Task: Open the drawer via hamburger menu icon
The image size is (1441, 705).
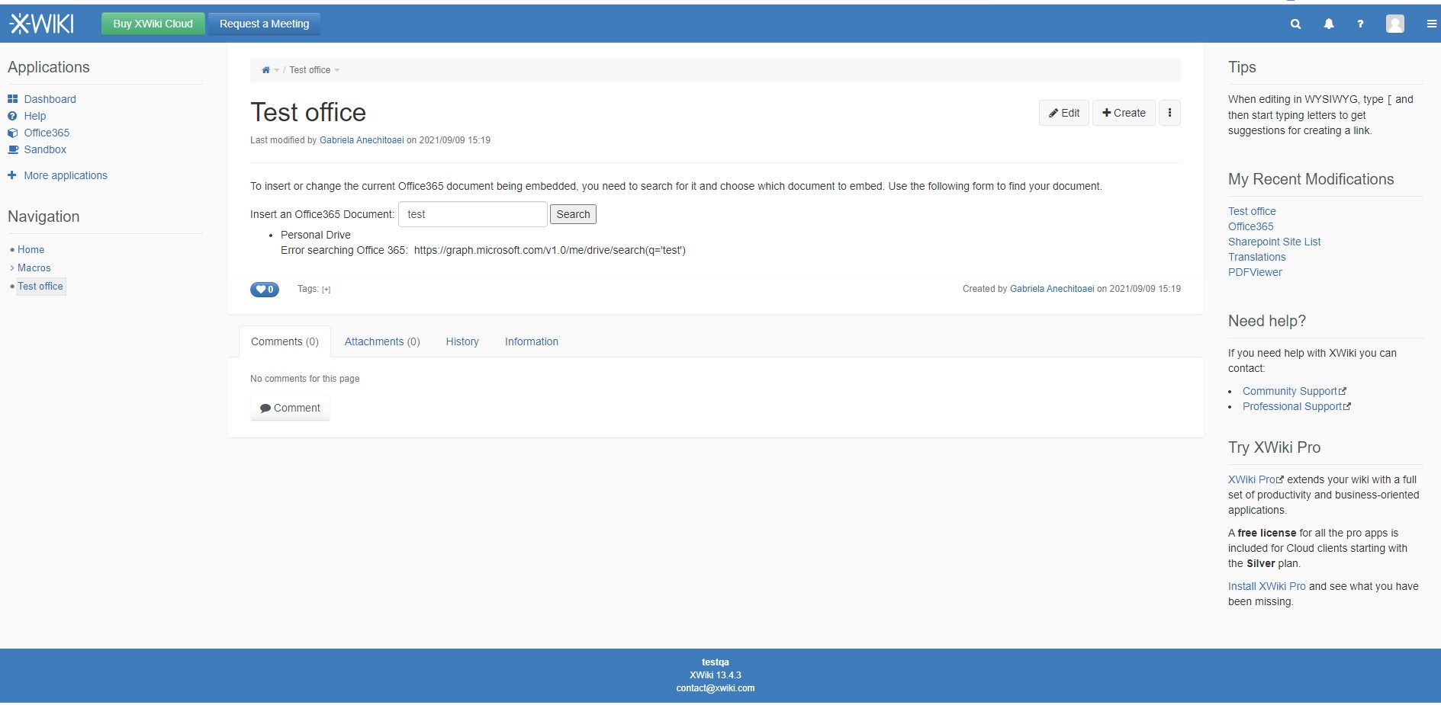Action: coord(1430,24)
